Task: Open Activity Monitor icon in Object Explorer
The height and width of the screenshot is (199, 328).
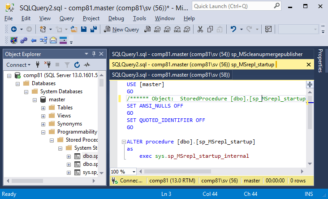Action: click(x=87, y=65)
